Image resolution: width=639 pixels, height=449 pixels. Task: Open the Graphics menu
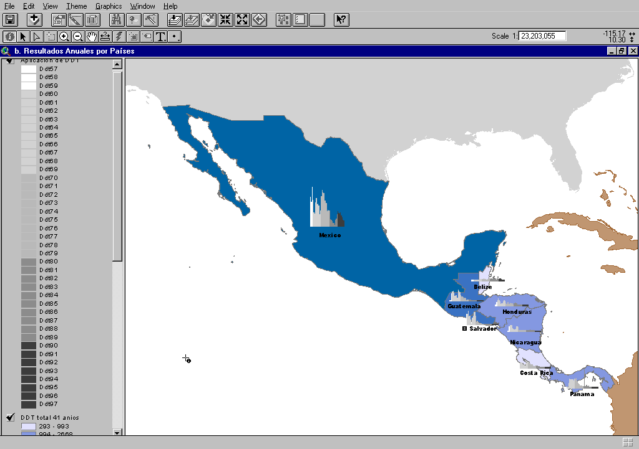109,6
